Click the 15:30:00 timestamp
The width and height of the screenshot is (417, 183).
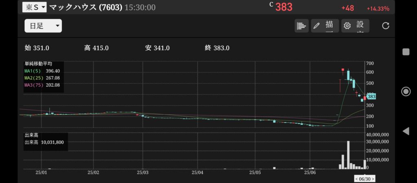pyautogui.click(x=140, y=7)
